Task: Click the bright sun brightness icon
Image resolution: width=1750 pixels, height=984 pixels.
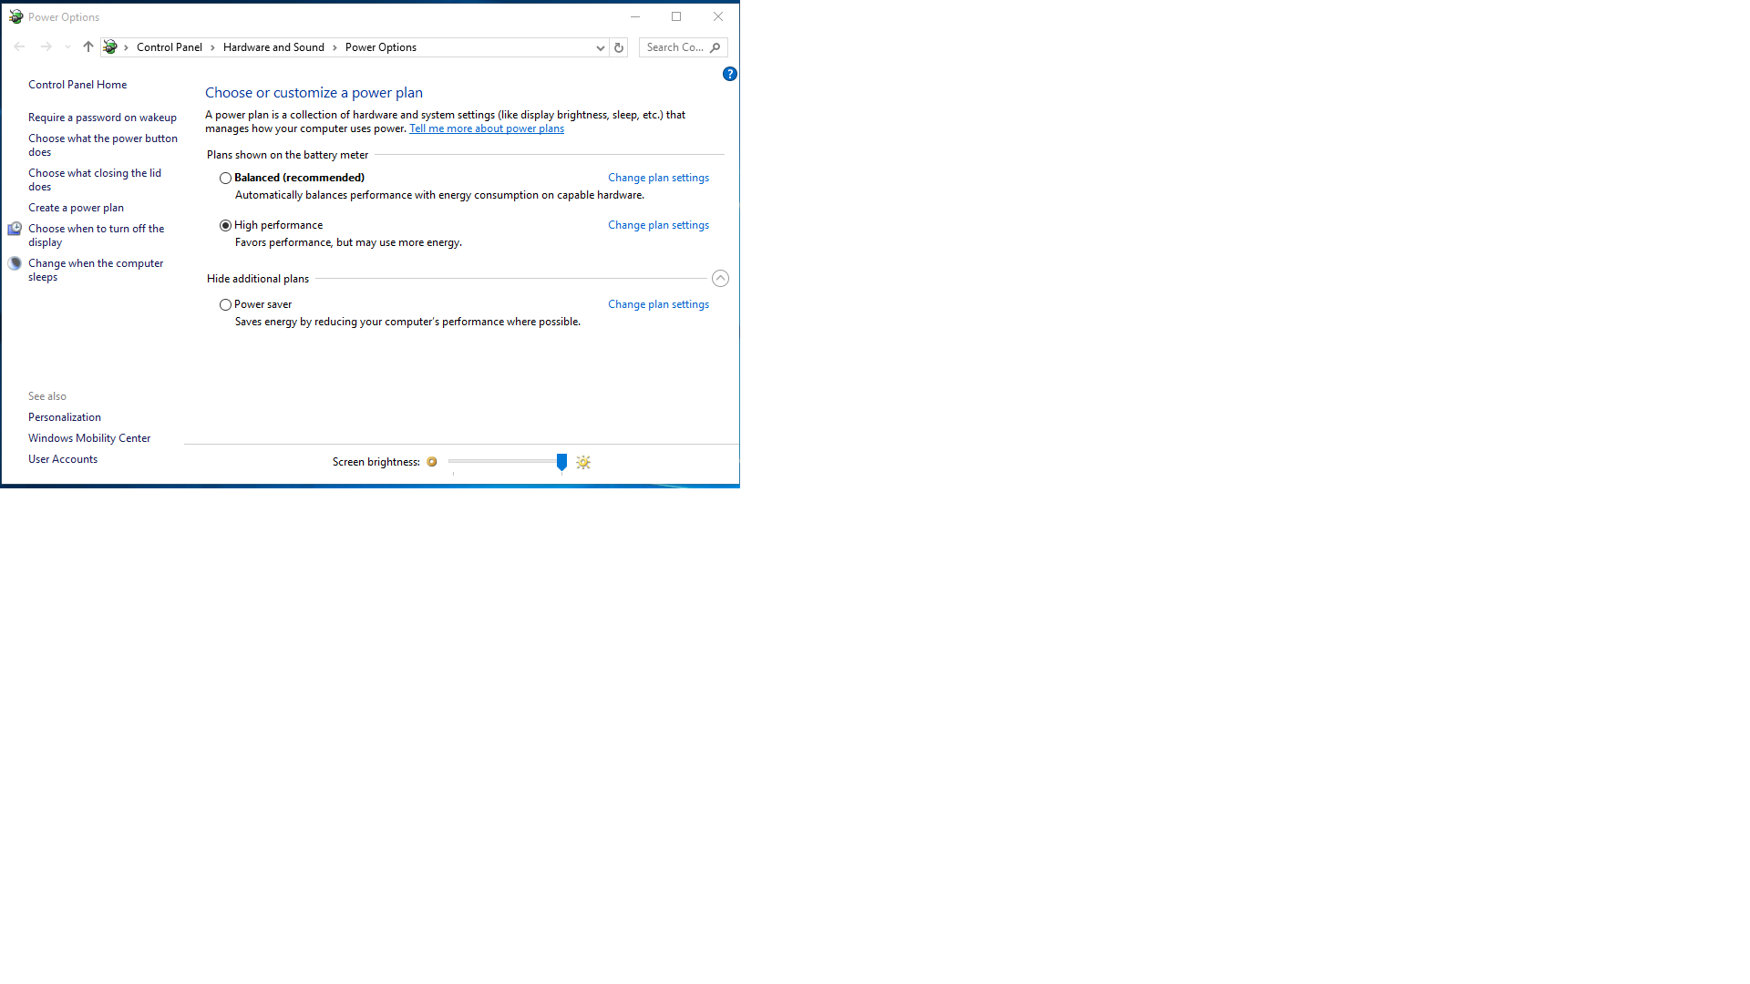Action: pos(583,463)
